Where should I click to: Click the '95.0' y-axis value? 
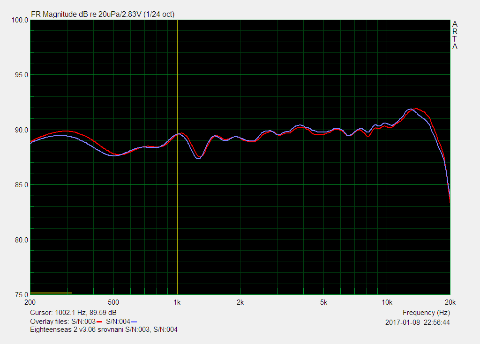click(21, 75)
